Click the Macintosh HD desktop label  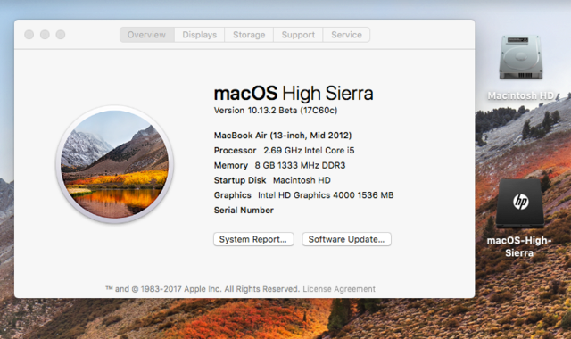[x=521, y=95]
